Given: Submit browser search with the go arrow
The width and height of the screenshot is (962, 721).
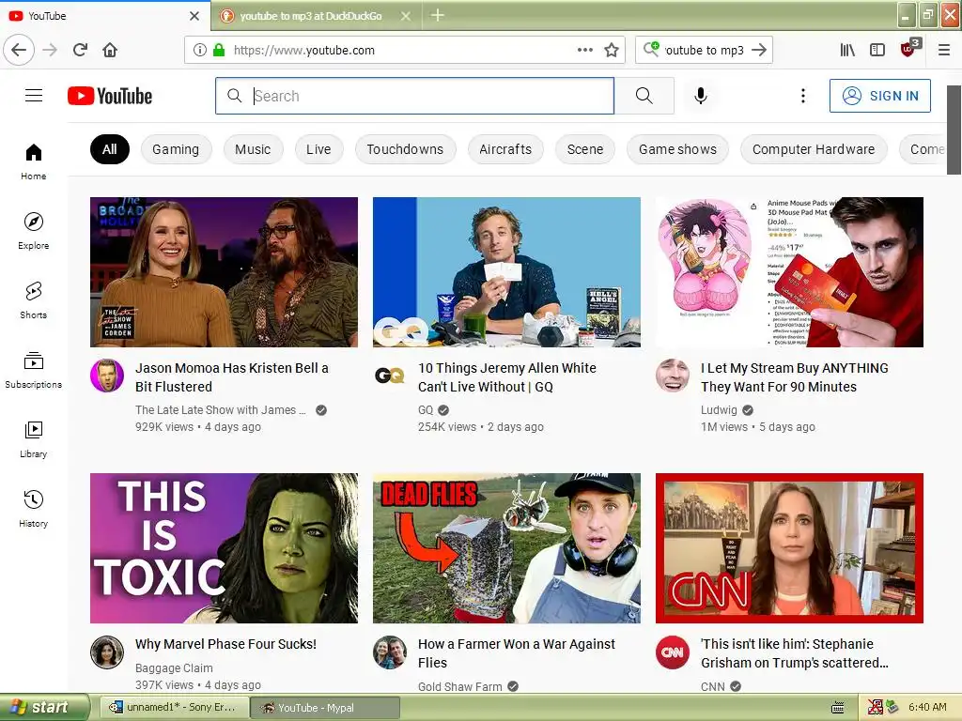Looking at the screenshot, I should point(759,50).
